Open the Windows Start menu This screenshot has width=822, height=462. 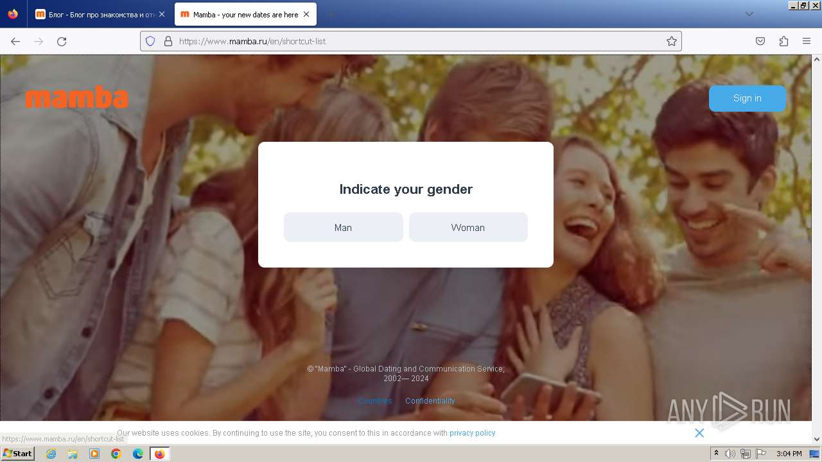pos(17,454)
